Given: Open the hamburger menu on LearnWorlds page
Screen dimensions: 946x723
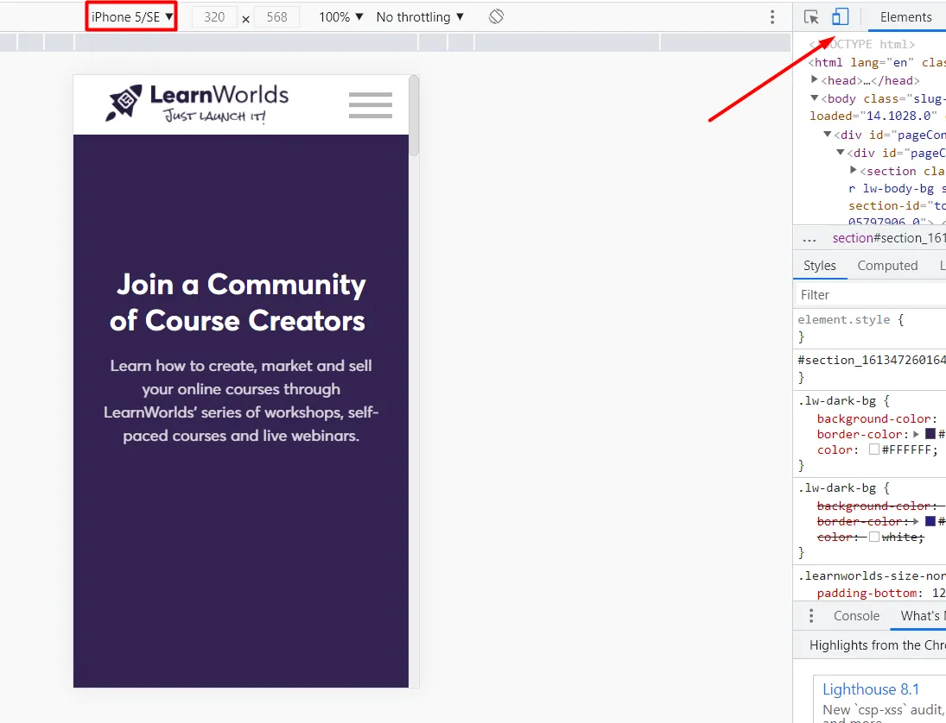Looking at the screenshot, I should pos(371,105).
